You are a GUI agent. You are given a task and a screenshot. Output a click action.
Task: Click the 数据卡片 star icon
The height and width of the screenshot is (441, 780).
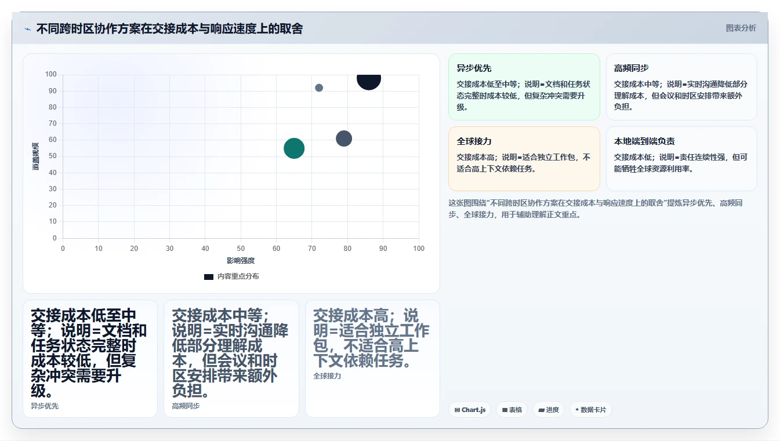point(577,410)
